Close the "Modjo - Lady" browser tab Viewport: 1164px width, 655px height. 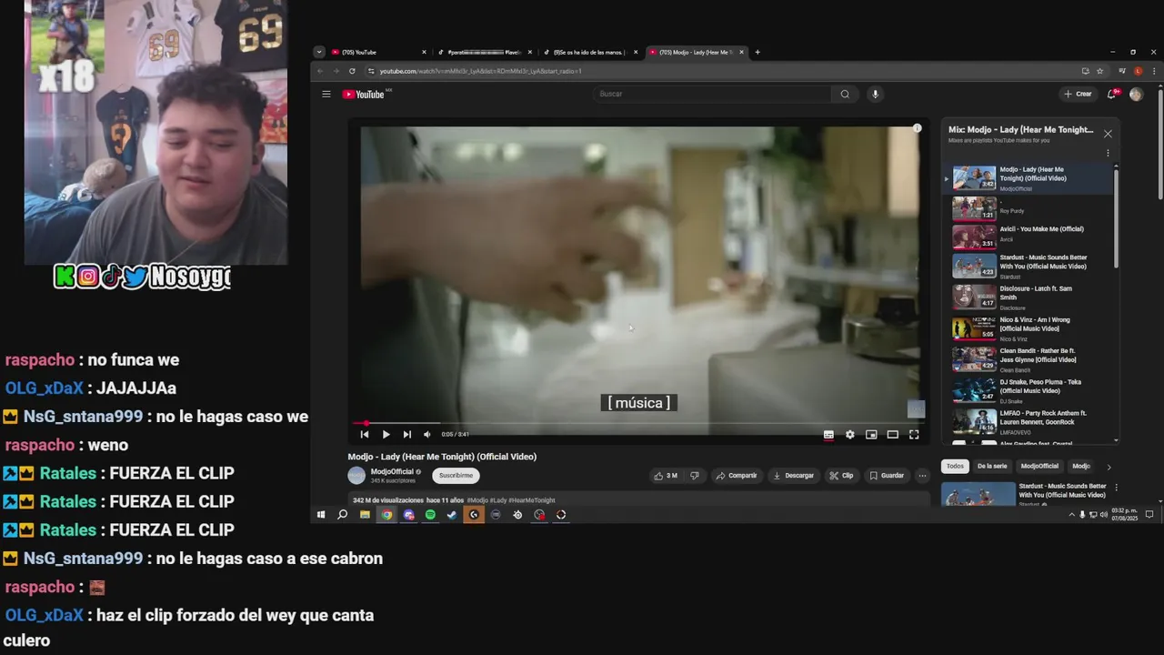[x=741, y=52]
